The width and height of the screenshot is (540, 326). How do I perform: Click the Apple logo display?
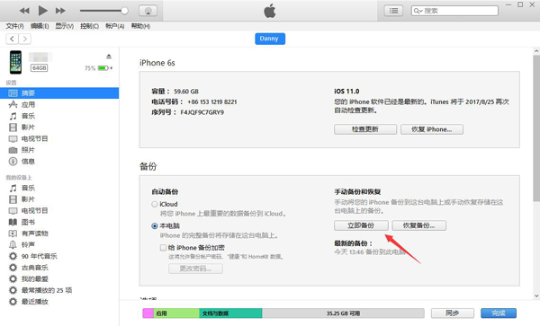coord(270,11)
